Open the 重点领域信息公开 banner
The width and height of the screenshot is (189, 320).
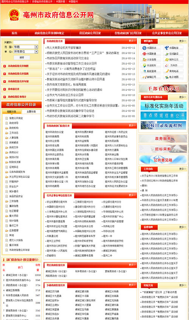(164, 115)
